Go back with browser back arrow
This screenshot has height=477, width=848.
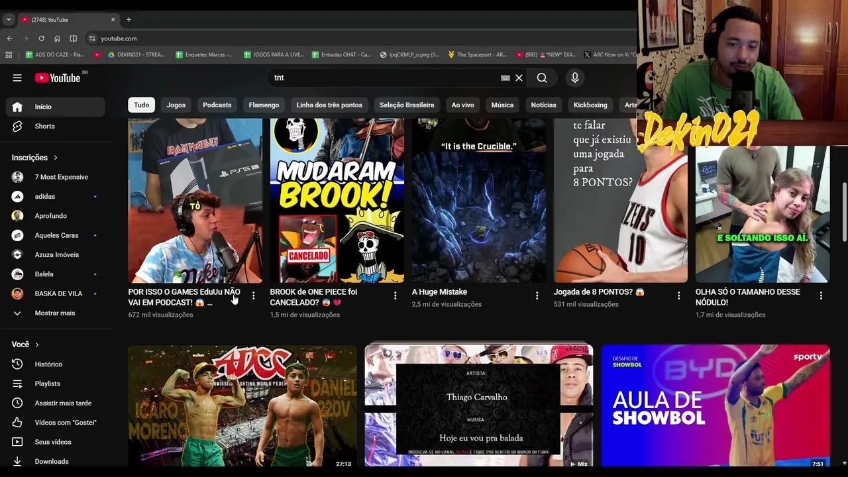coord(9,38)
